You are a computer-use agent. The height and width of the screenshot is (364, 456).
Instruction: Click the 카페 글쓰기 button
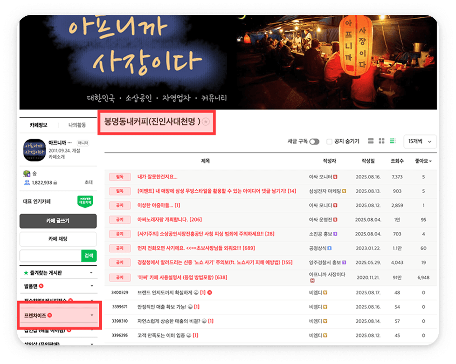click(58, 221)
